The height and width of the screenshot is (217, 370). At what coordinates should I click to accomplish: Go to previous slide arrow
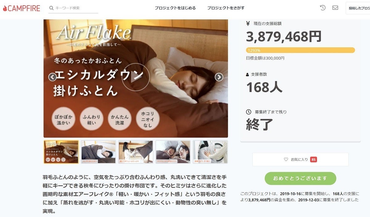click(x=52, y=77)
